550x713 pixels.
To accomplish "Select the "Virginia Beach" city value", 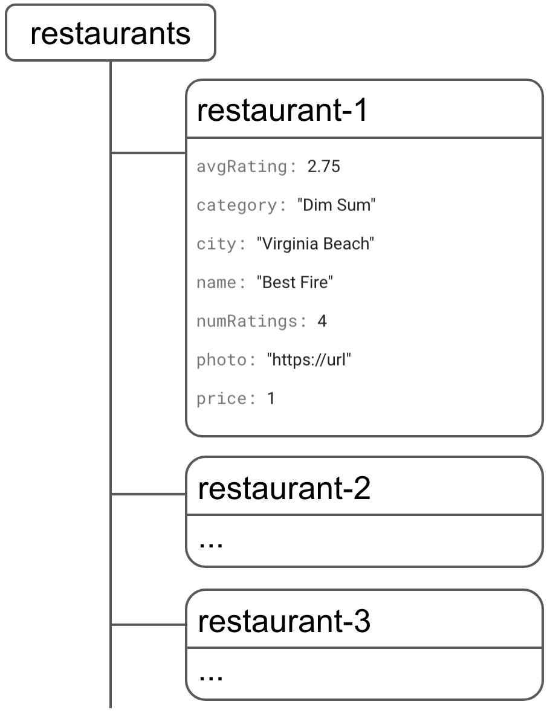I will (315, 244).
